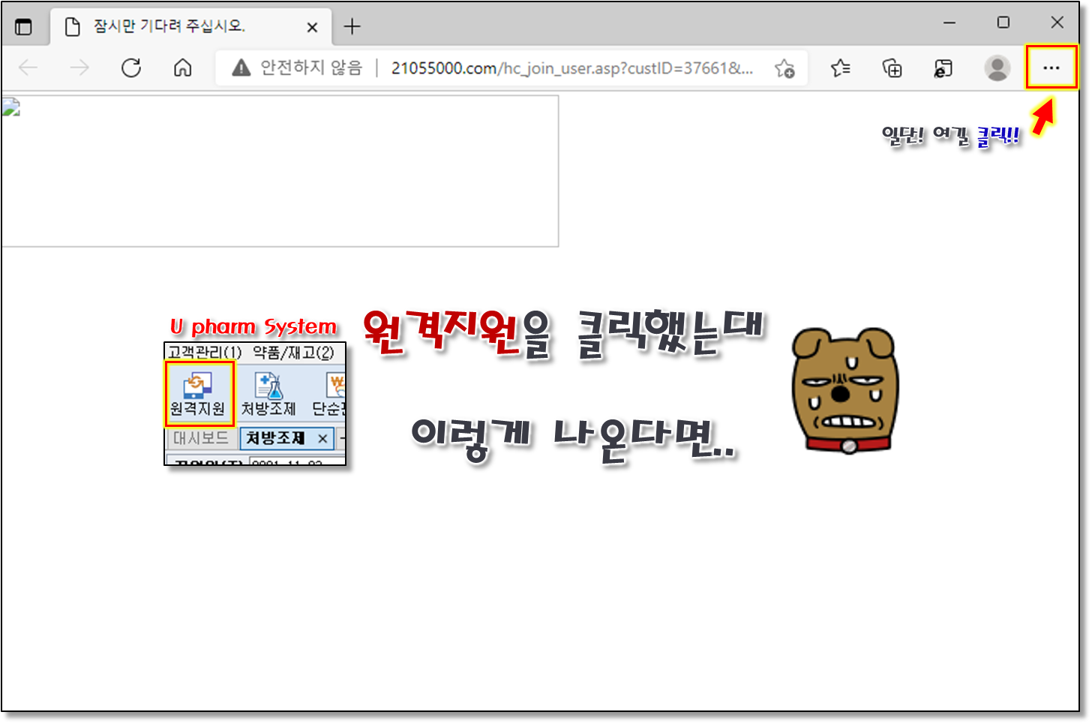Open the Settings and more ellipsis menu
1092x724 pixels.
[1051, 68]
